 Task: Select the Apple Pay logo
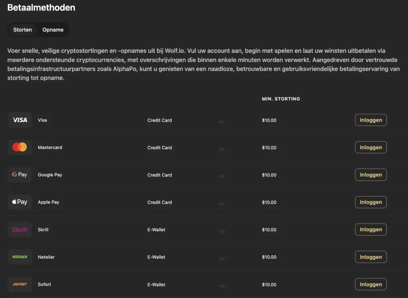click(20, 202)
